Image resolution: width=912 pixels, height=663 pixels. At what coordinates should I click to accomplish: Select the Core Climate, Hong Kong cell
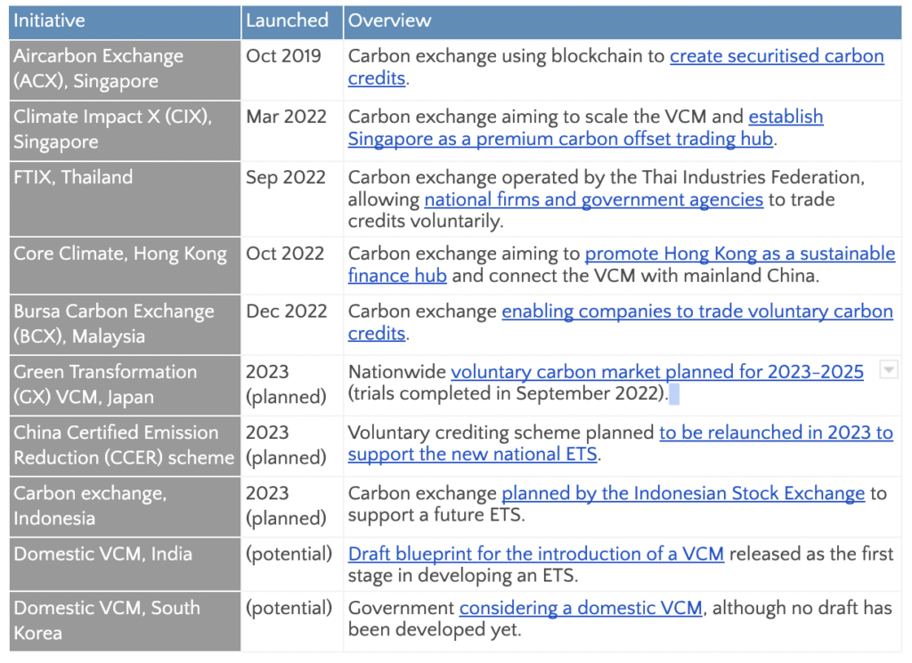[x=119, y=254]
